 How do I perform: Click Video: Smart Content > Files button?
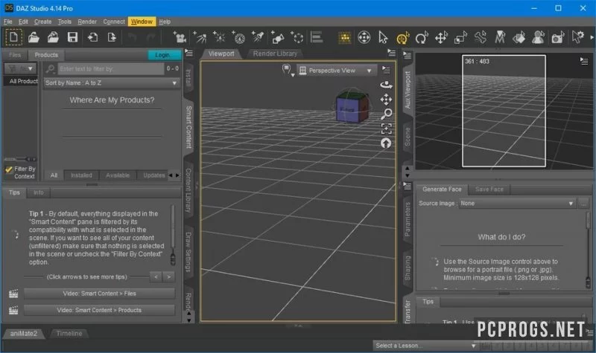(99, 294)
